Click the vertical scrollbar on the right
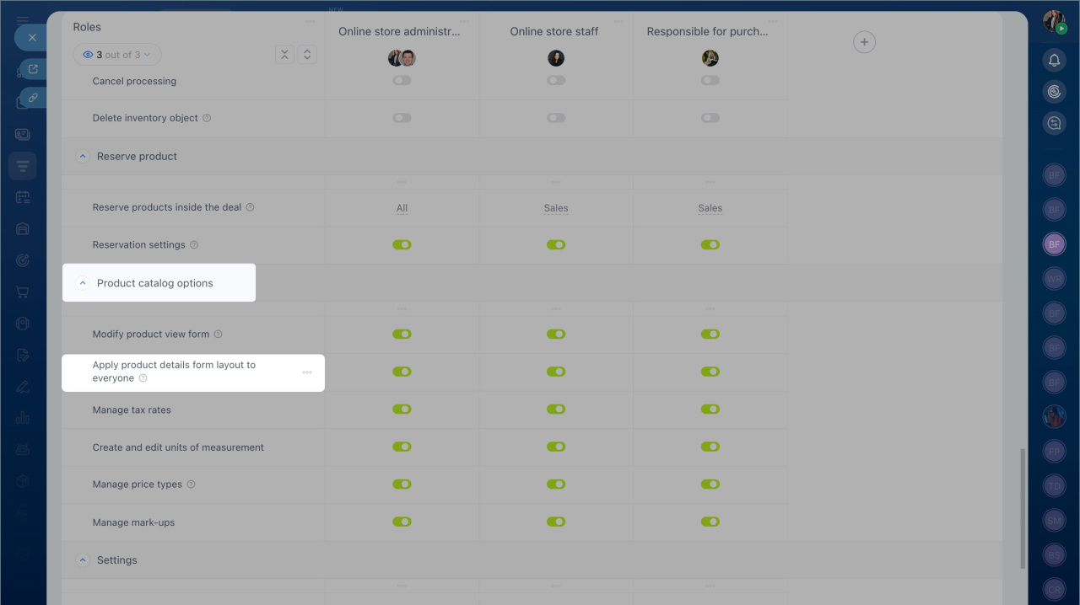This screenshot has width=1080, height=605. (x=1023, y=507)
